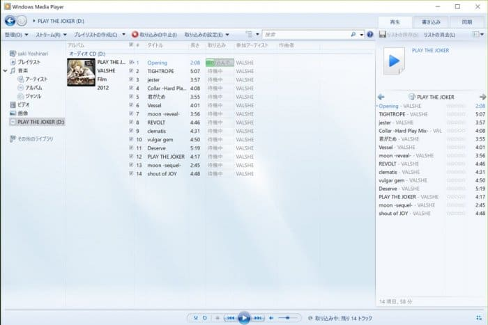
Task: Open the view options dropdown arrow
Action: point(257,35)
